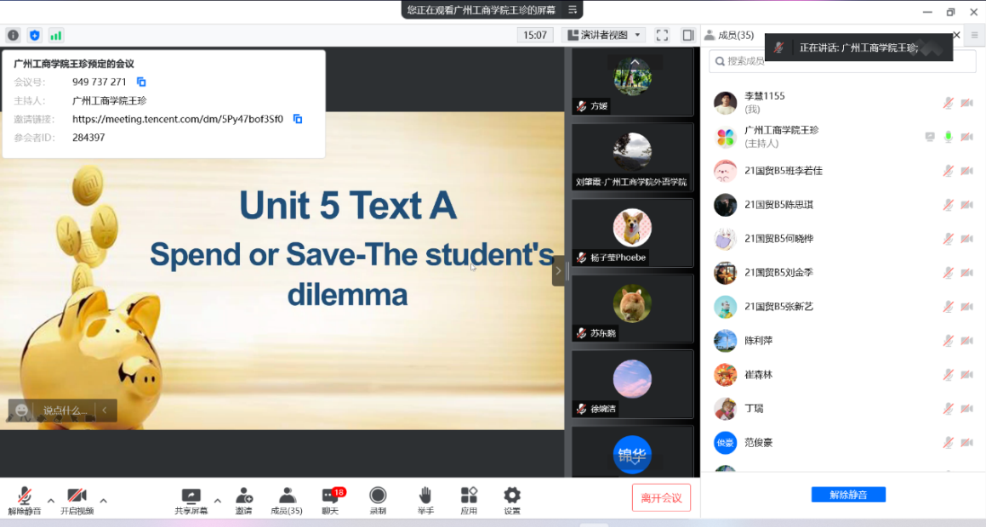Screen dimensions: 986x527
Task: Open the 聊天 chat panel
Action: (x=330, y=500)
